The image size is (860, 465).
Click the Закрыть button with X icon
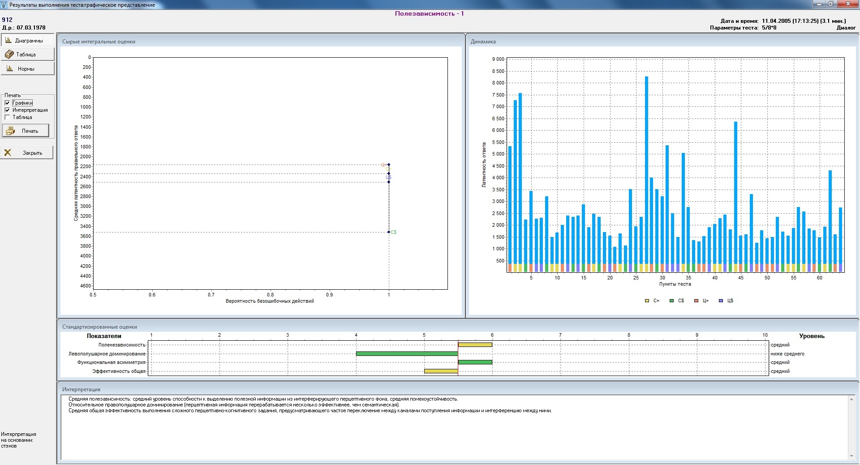[x=27, y=153]
